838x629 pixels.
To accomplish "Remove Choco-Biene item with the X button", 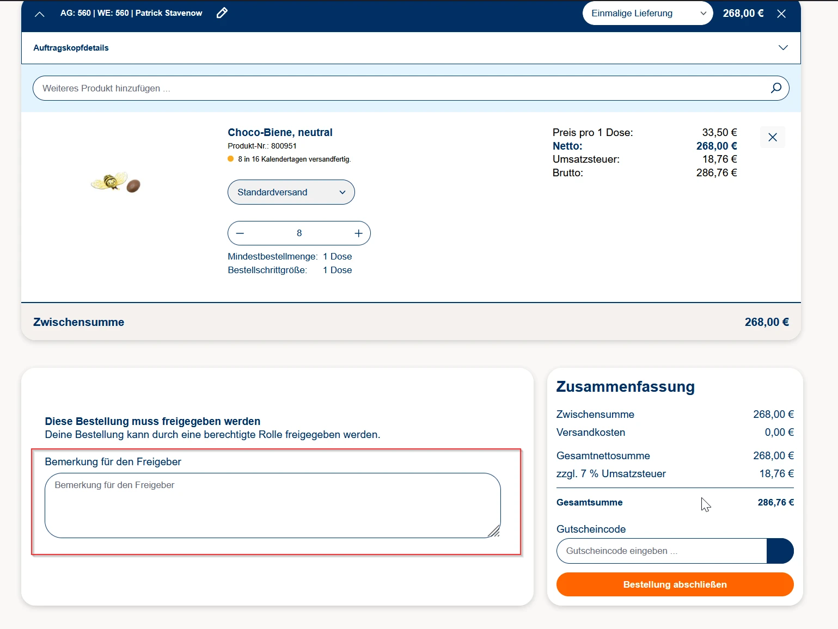I will coord(772,137).
